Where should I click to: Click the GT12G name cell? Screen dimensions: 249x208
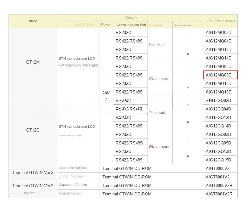pyautogui.click(x=33, y=130)
